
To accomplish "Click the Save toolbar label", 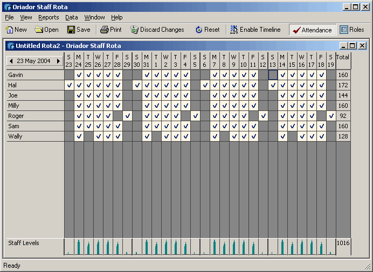I will click(x=84, y=30).
